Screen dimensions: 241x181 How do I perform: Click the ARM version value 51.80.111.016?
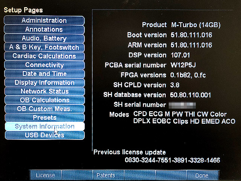[191, 45]
